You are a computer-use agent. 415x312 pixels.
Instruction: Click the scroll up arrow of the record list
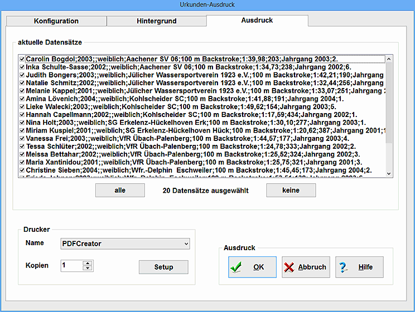(x=389, y=59)
